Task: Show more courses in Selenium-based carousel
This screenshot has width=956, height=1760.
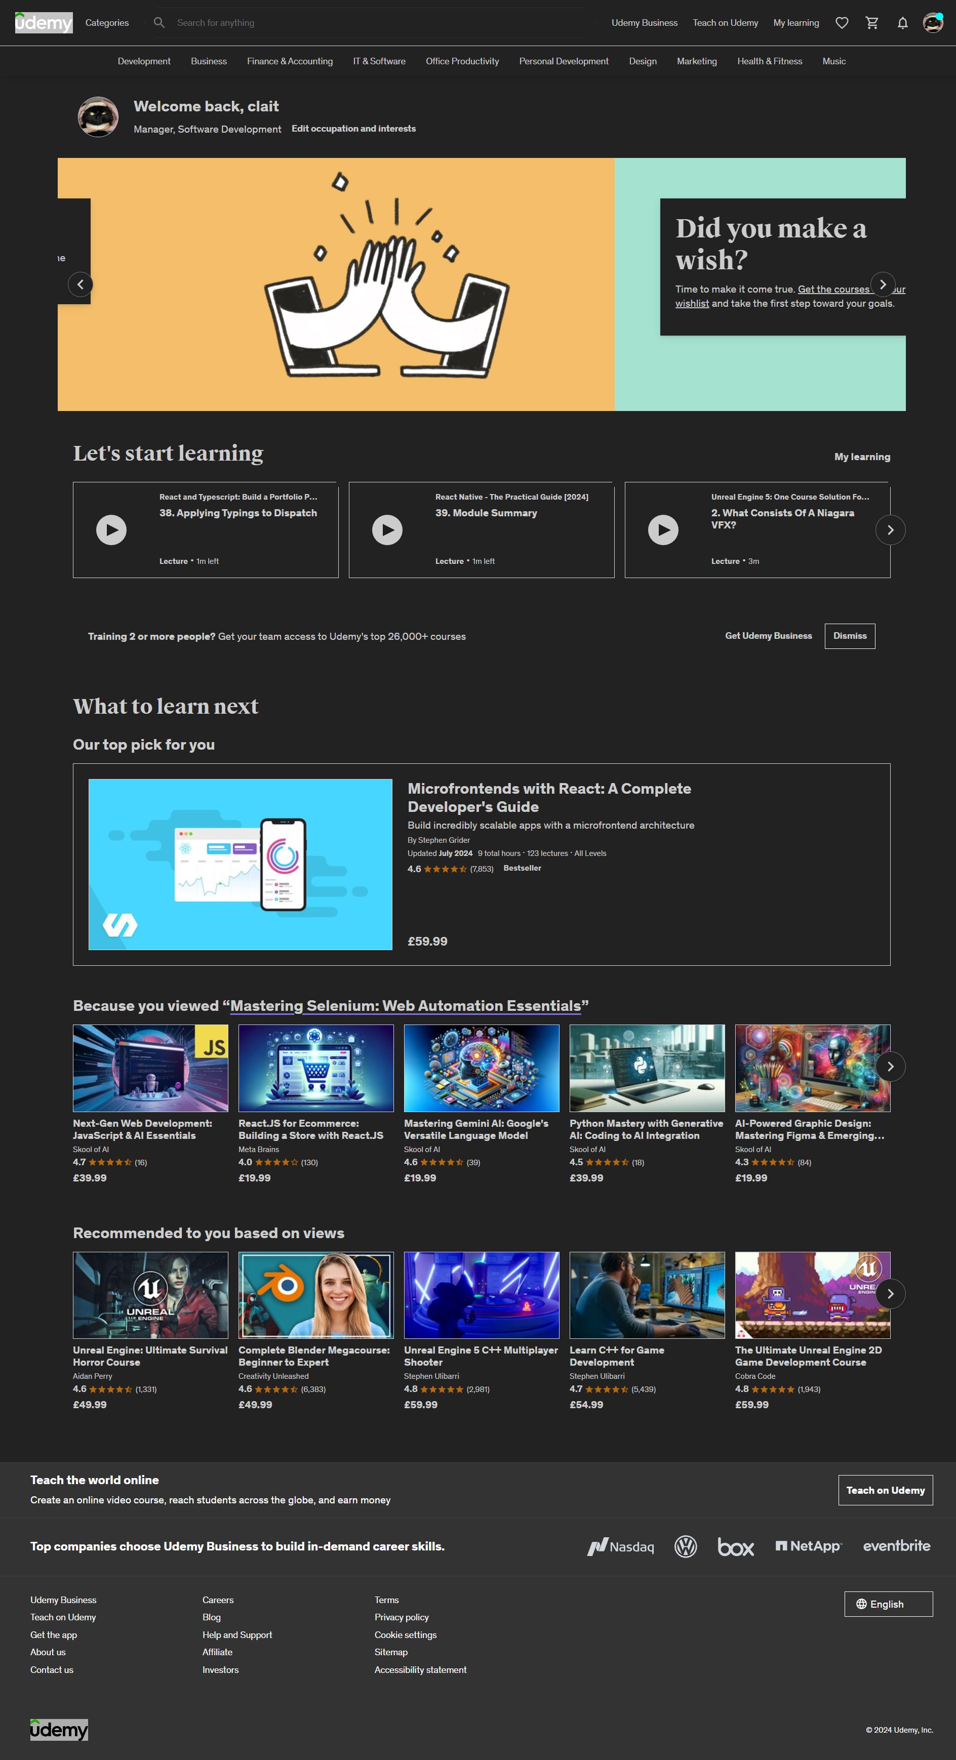Action: click(x=890, y=1067)
